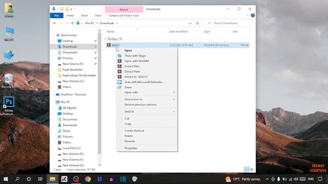Switch to details view layout icon
Image resolution: width=328 pixels, height=184 pixels.
(x=247, y=169)
